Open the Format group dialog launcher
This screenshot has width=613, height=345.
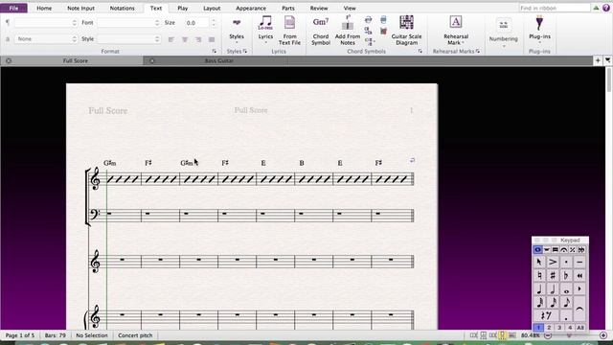(x=215, y=51)
